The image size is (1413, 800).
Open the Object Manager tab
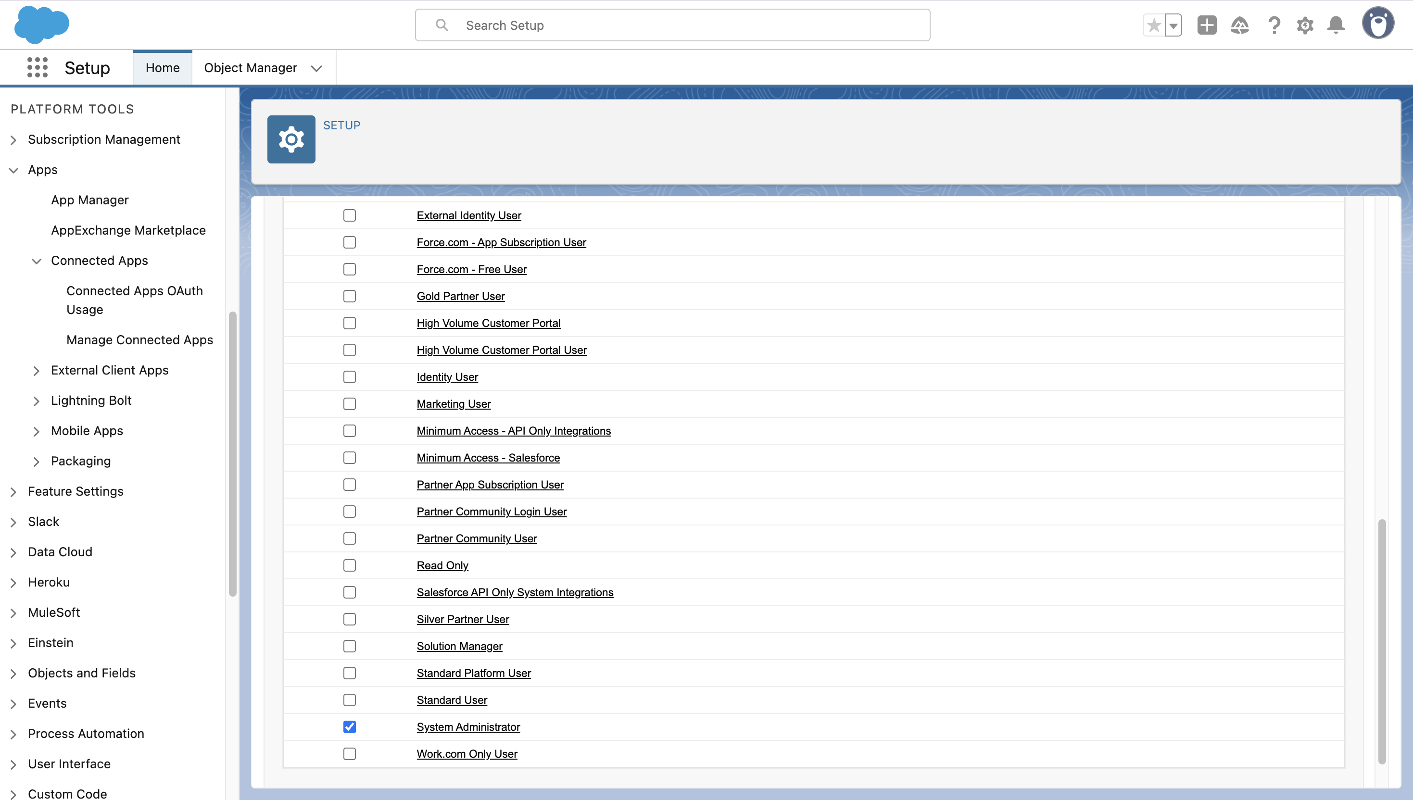(x=251, y=68)
